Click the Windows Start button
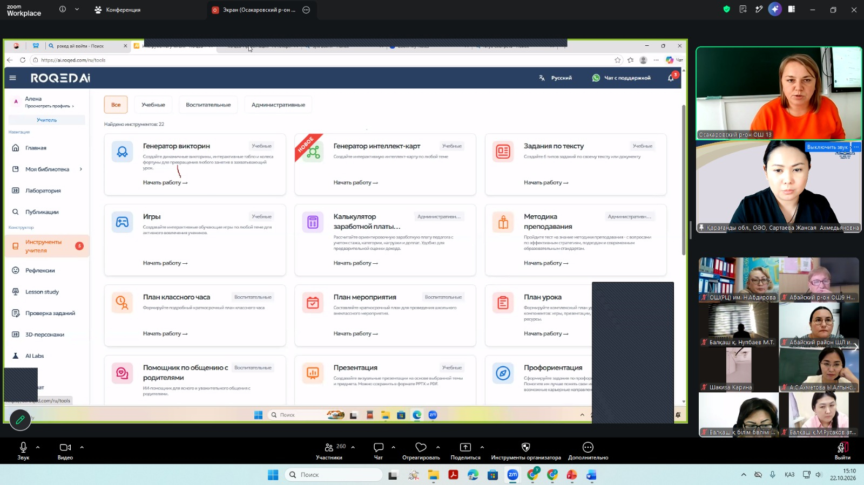This screenshot has width=864, height=485. point(273,475)
